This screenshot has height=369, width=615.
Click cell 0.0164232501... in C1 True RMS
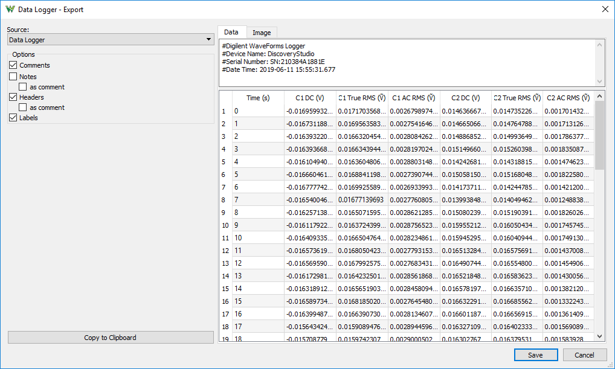362,276
